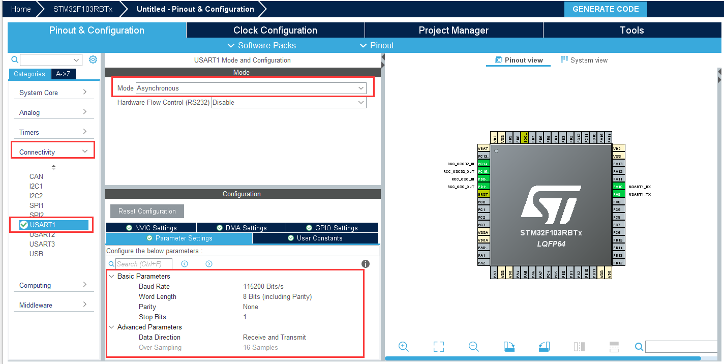Click the GENERATE CODE button
Viewport: 724px width, 364px height.
[606, 9]
